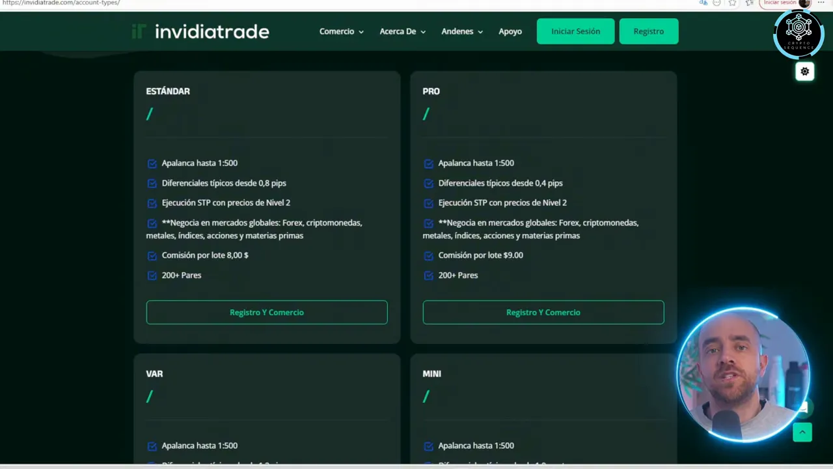Viewport: 833px width, 469px height.
Task: Click check icon beside MINI 'Apalanca hasta 1:500'
Action: [x=429, y=446]
